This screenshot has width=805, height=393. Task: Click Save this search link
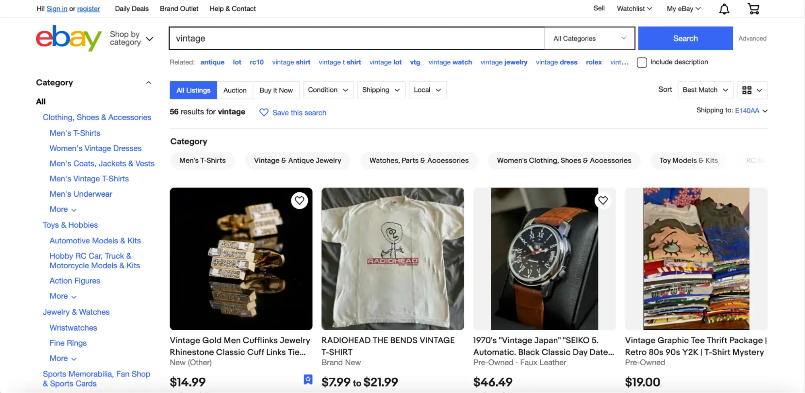tap(299, 113)
